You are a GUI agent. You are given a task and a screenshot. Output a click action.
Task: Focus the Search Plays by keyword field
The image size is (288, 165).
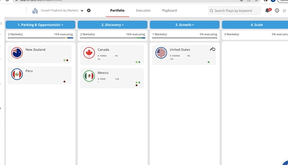tap(234, 11)
